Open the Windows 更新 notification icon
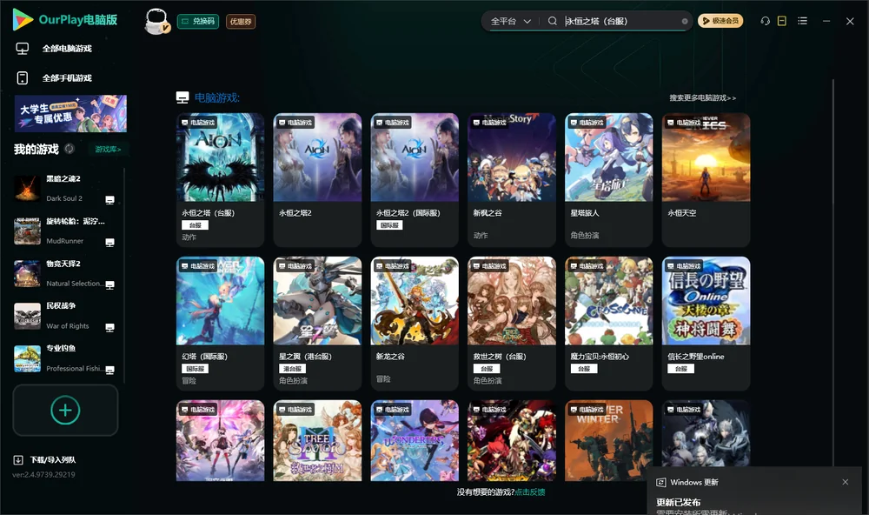The height and width of the screenshot is (515, 869). [x=660, y=482]
